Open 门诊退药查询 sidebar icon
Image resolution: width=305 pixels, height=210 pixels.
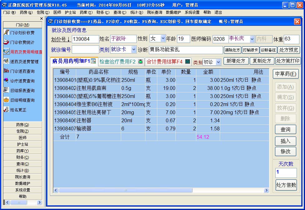point(6,71)
